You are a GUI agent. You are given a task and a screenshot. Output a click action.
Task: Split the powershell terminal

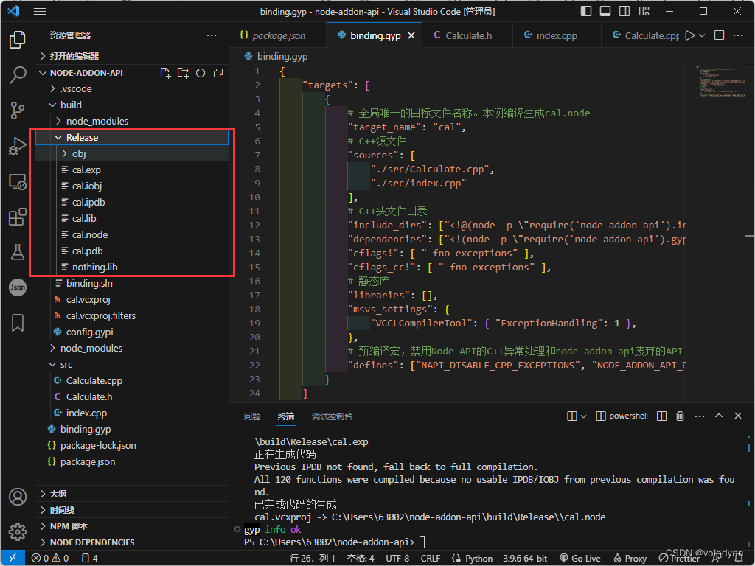(x=661, y=416)
